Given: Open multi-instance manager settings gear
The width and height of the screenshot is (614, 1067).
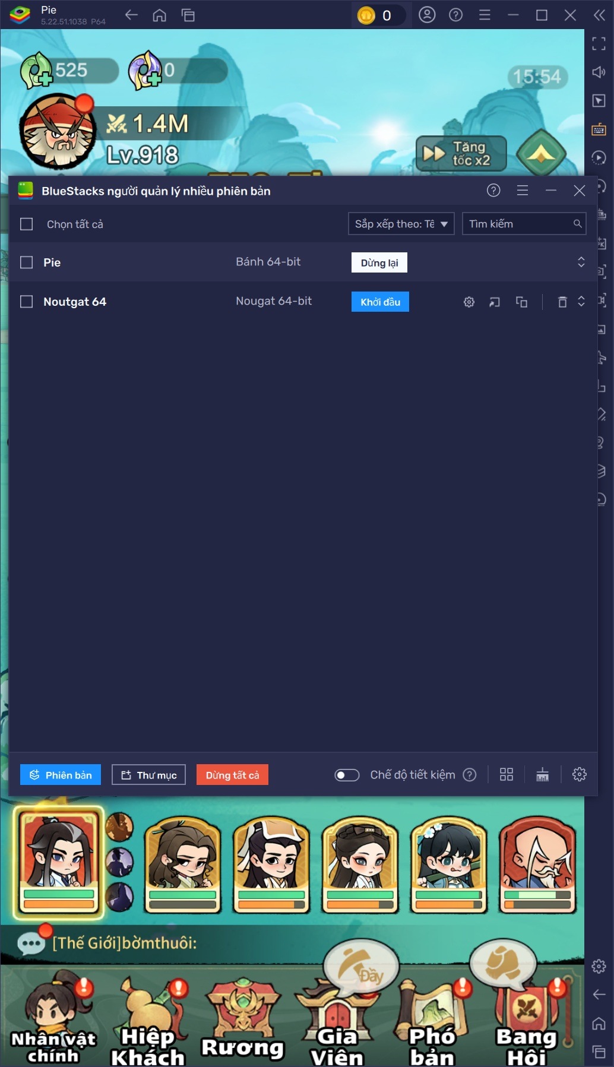Looking at the screenshot, I should (x=580, y=774).
